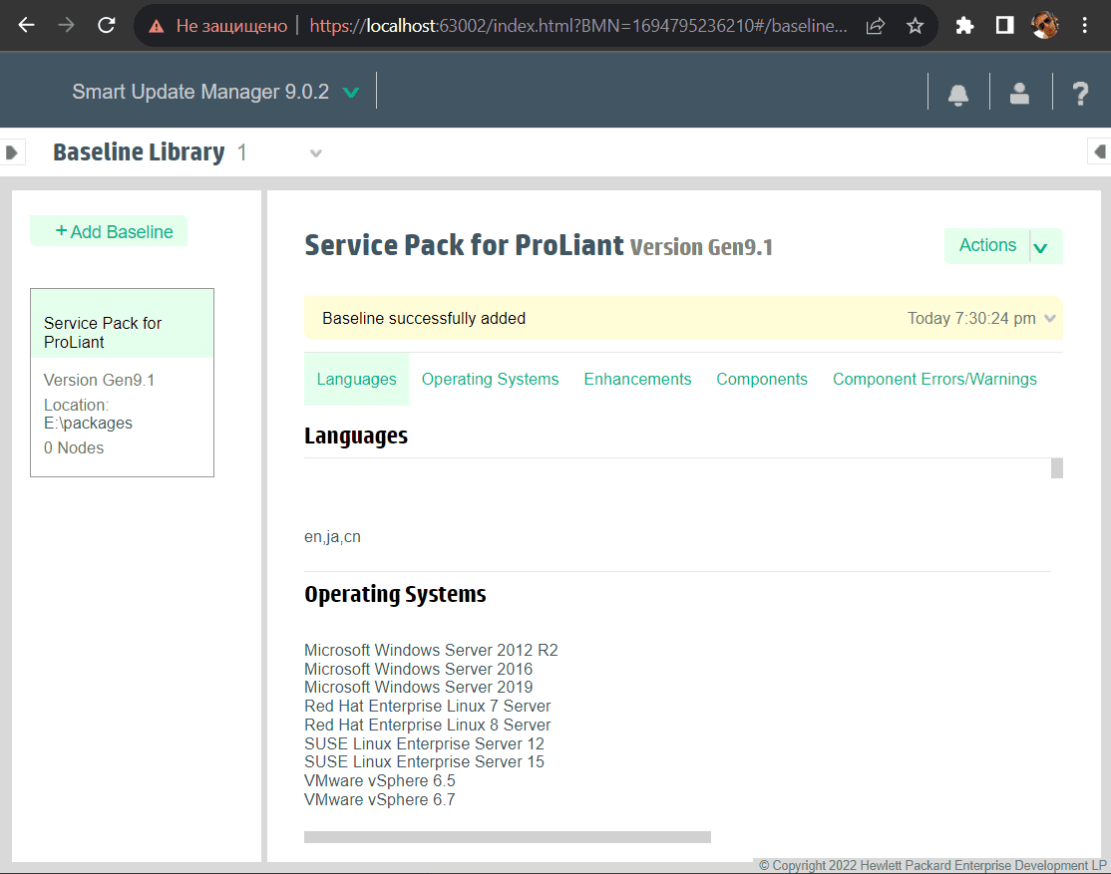Select the Service Pack for ProLiant baseline card

coord(122,383)
